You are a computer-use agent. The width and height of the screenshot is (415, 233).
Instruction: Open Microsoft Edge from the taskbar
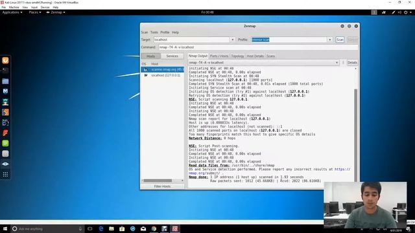click(x=101, y=228)
